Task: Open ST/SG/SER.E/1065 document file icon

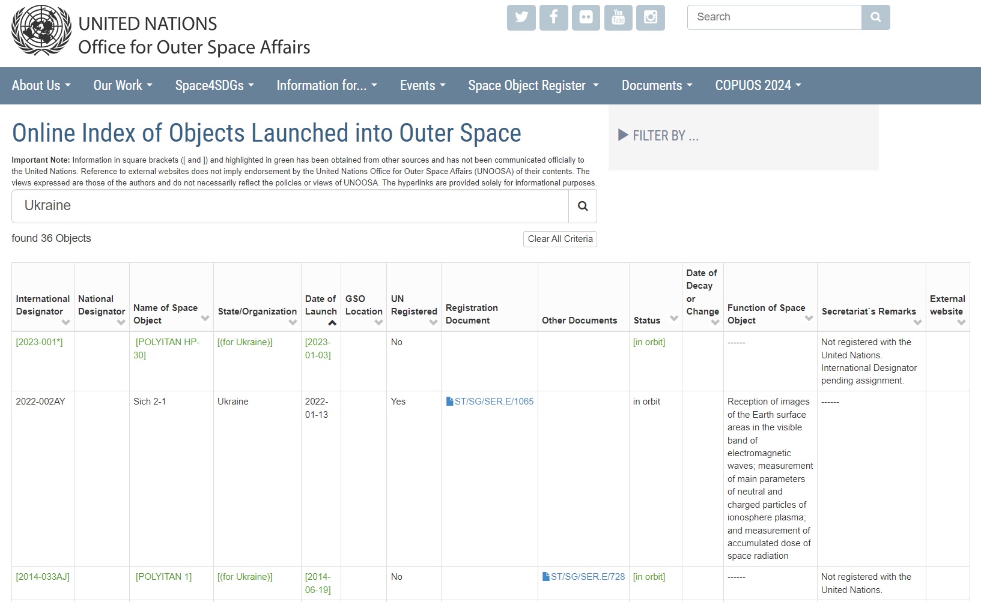Action: click(449, 402)
